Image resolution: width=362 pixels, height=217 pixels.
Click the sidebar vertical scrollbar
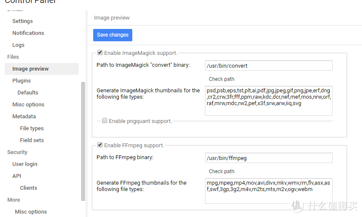(83, 141)
